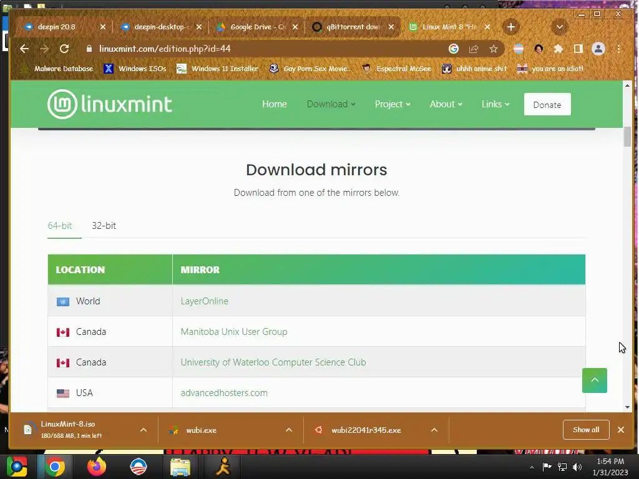Screen dimensions: 639x479
Task: Open Firefox in the taskbar
Action: [x=97, y=467]
